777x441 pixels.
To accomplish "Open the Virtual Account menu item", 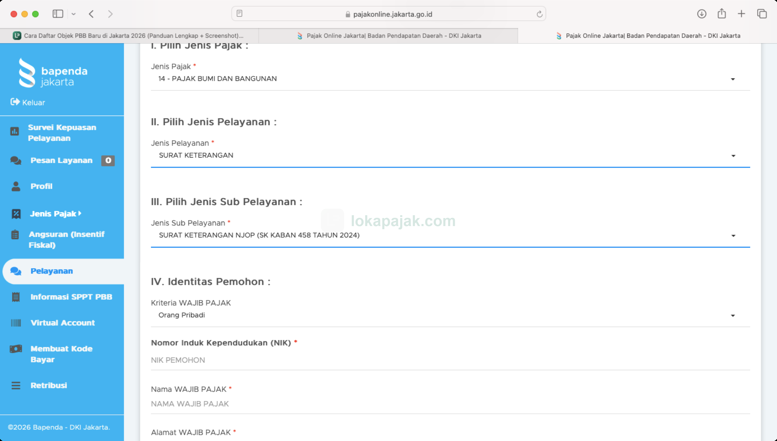I will (63, 323).
